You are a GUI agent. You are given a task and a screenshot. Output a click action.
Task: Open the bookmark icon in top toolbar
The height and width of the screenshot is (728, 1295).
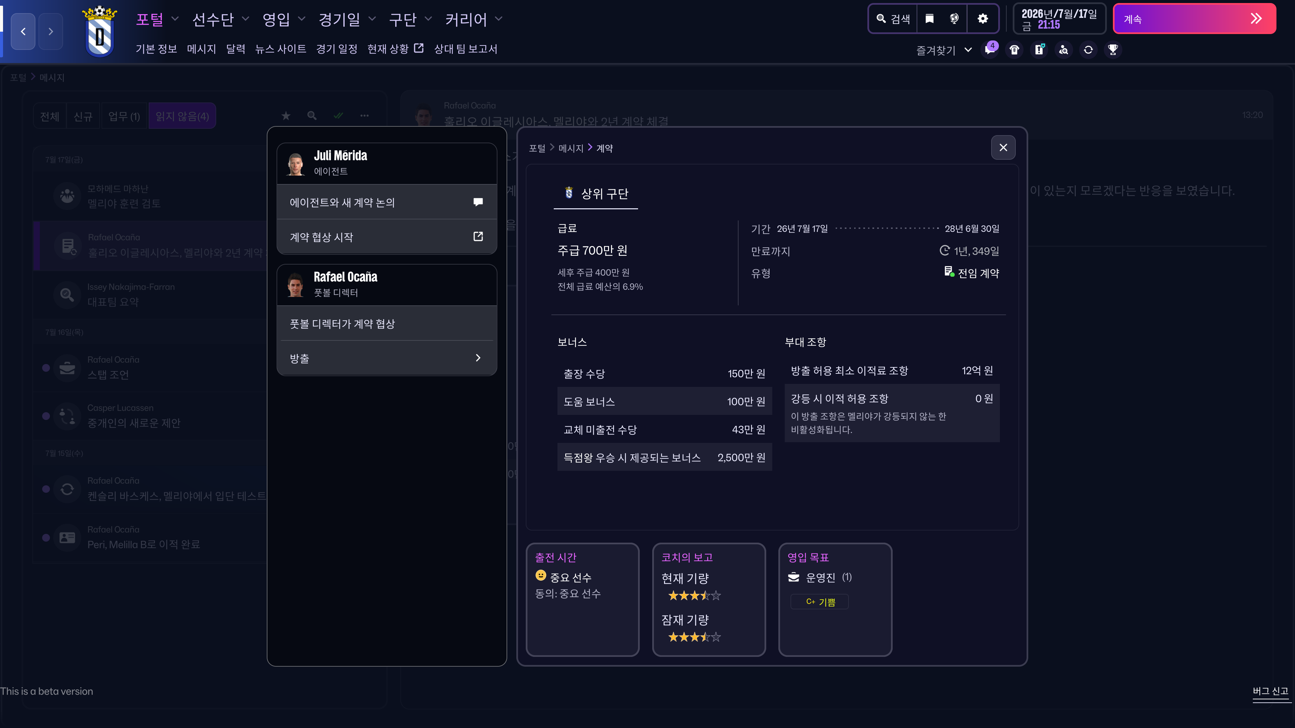click(929, 19)
